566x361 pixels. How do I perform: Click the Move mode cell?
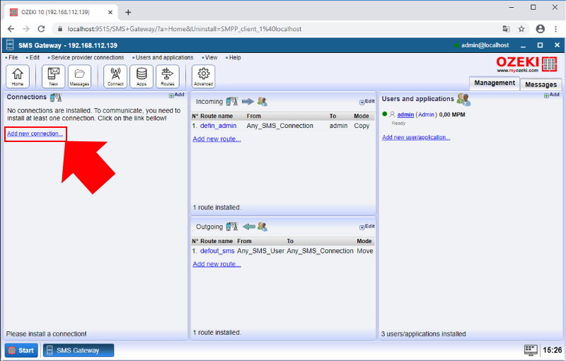(364, 251)
